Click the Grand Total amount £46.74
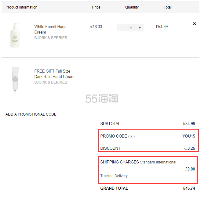Viewport: 204px width, 197px height. click(189, 188)
